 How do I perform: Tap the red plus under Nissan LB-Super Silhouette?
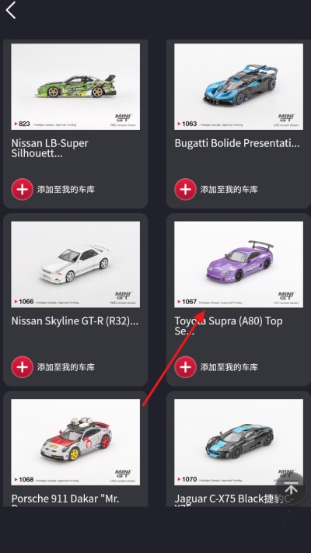coord(23,189)
